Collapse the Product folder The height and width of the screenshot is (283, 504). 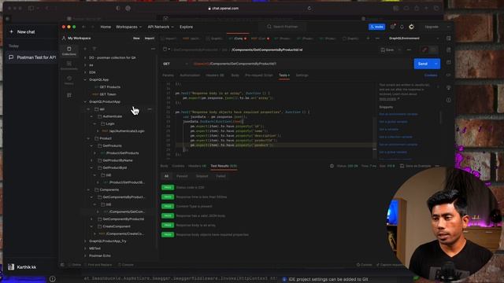[88, 138]
